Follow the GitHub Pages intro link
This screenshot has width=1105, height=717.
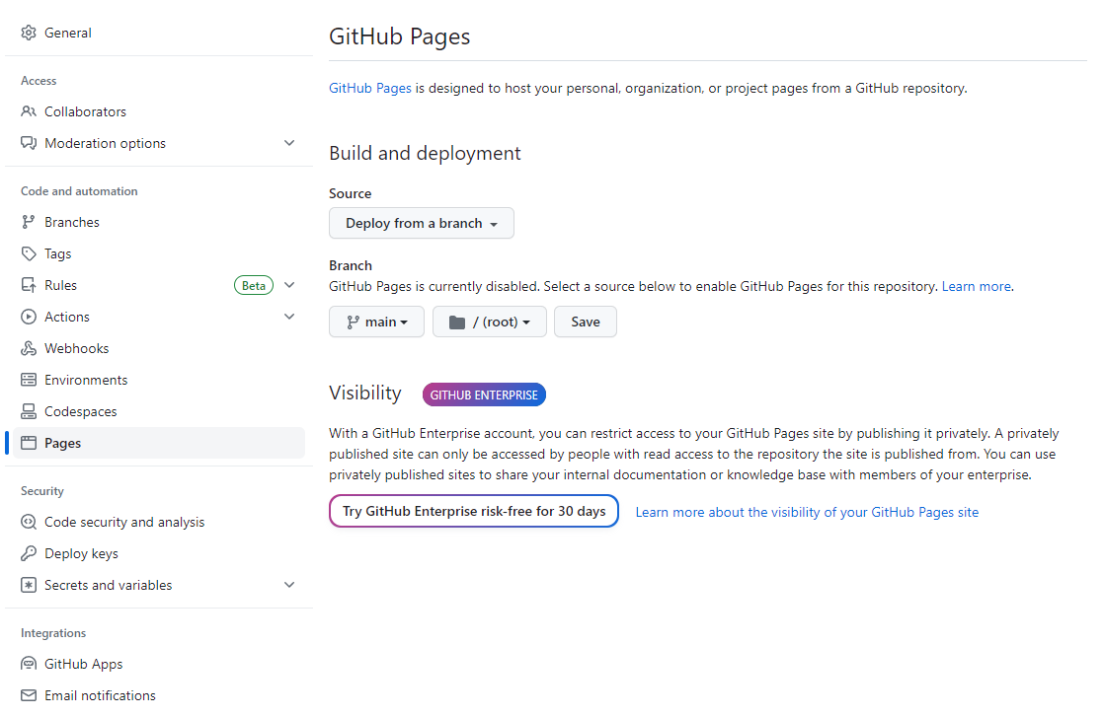click(x=370, y=88)
